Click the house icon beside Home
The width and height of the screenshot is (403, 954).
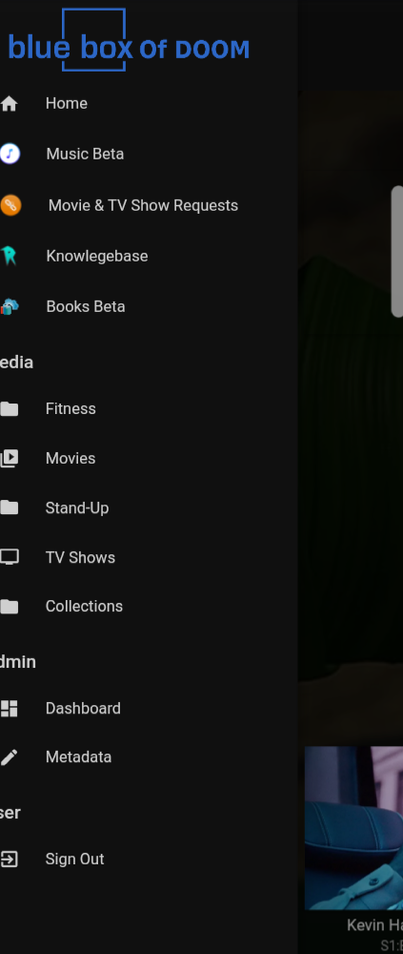(x=9, y=103)
